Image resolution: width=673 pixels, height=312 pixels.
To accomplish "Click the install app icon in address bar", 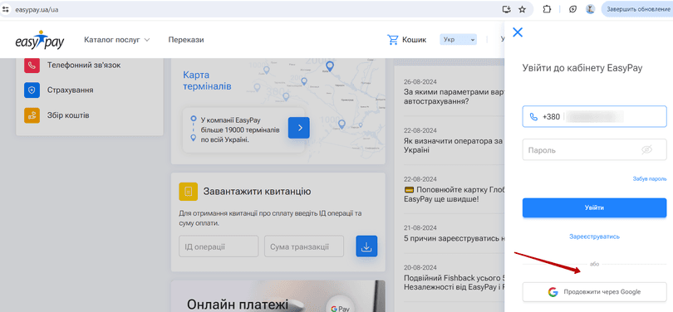I will [x=507, y=9].
